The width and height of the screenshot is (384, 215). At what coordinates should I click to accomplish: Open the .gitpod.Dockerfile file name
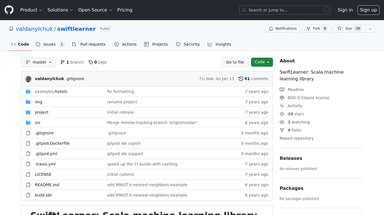point(52,143)
